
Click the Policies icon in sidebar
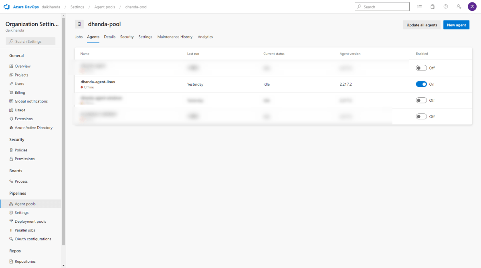[x=11, y=150]
